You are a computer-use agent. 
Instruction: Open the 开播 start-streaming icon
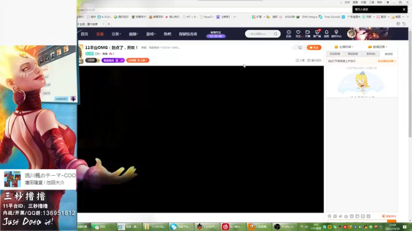pyautogui.click(x=307, y=33)
